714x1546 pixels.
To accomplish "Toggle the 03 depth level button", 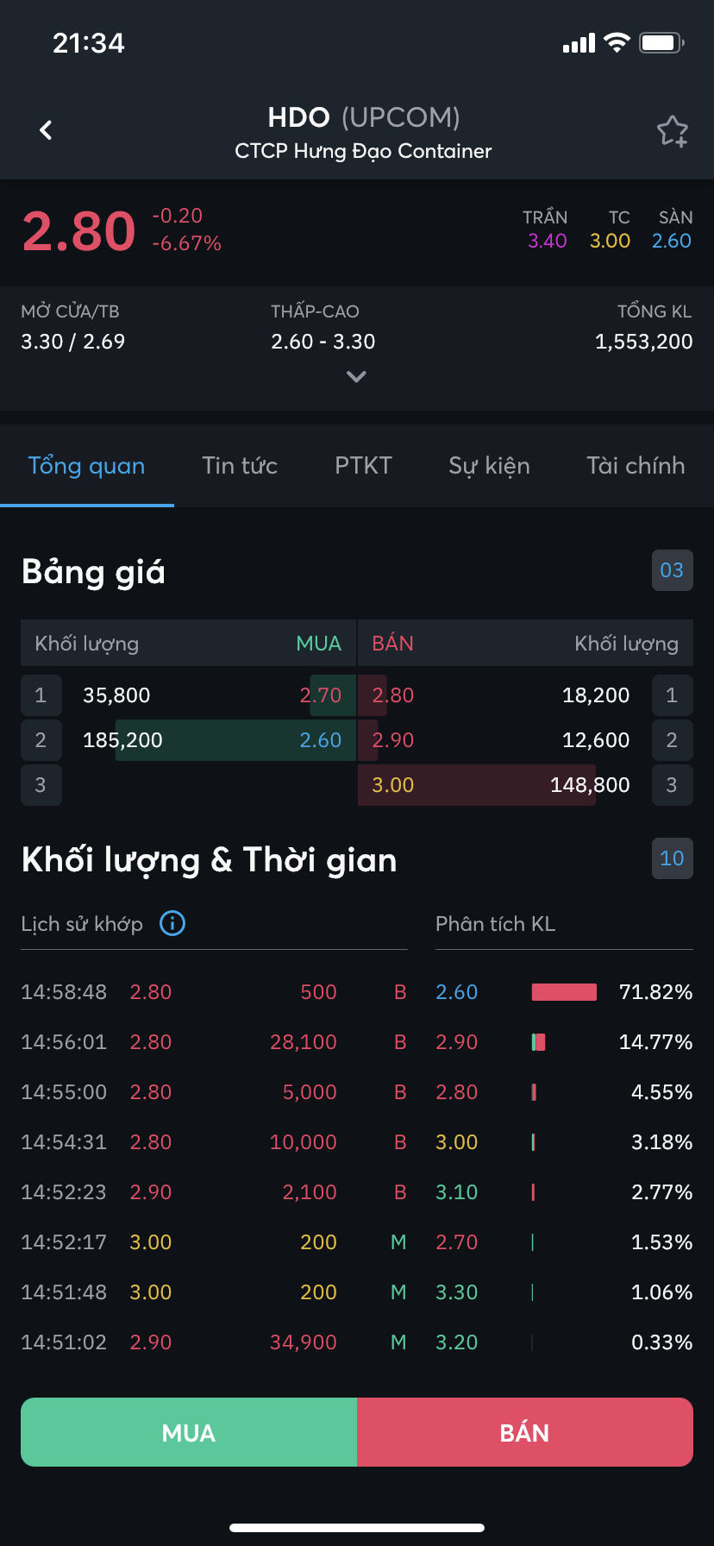I will (672, 570).
